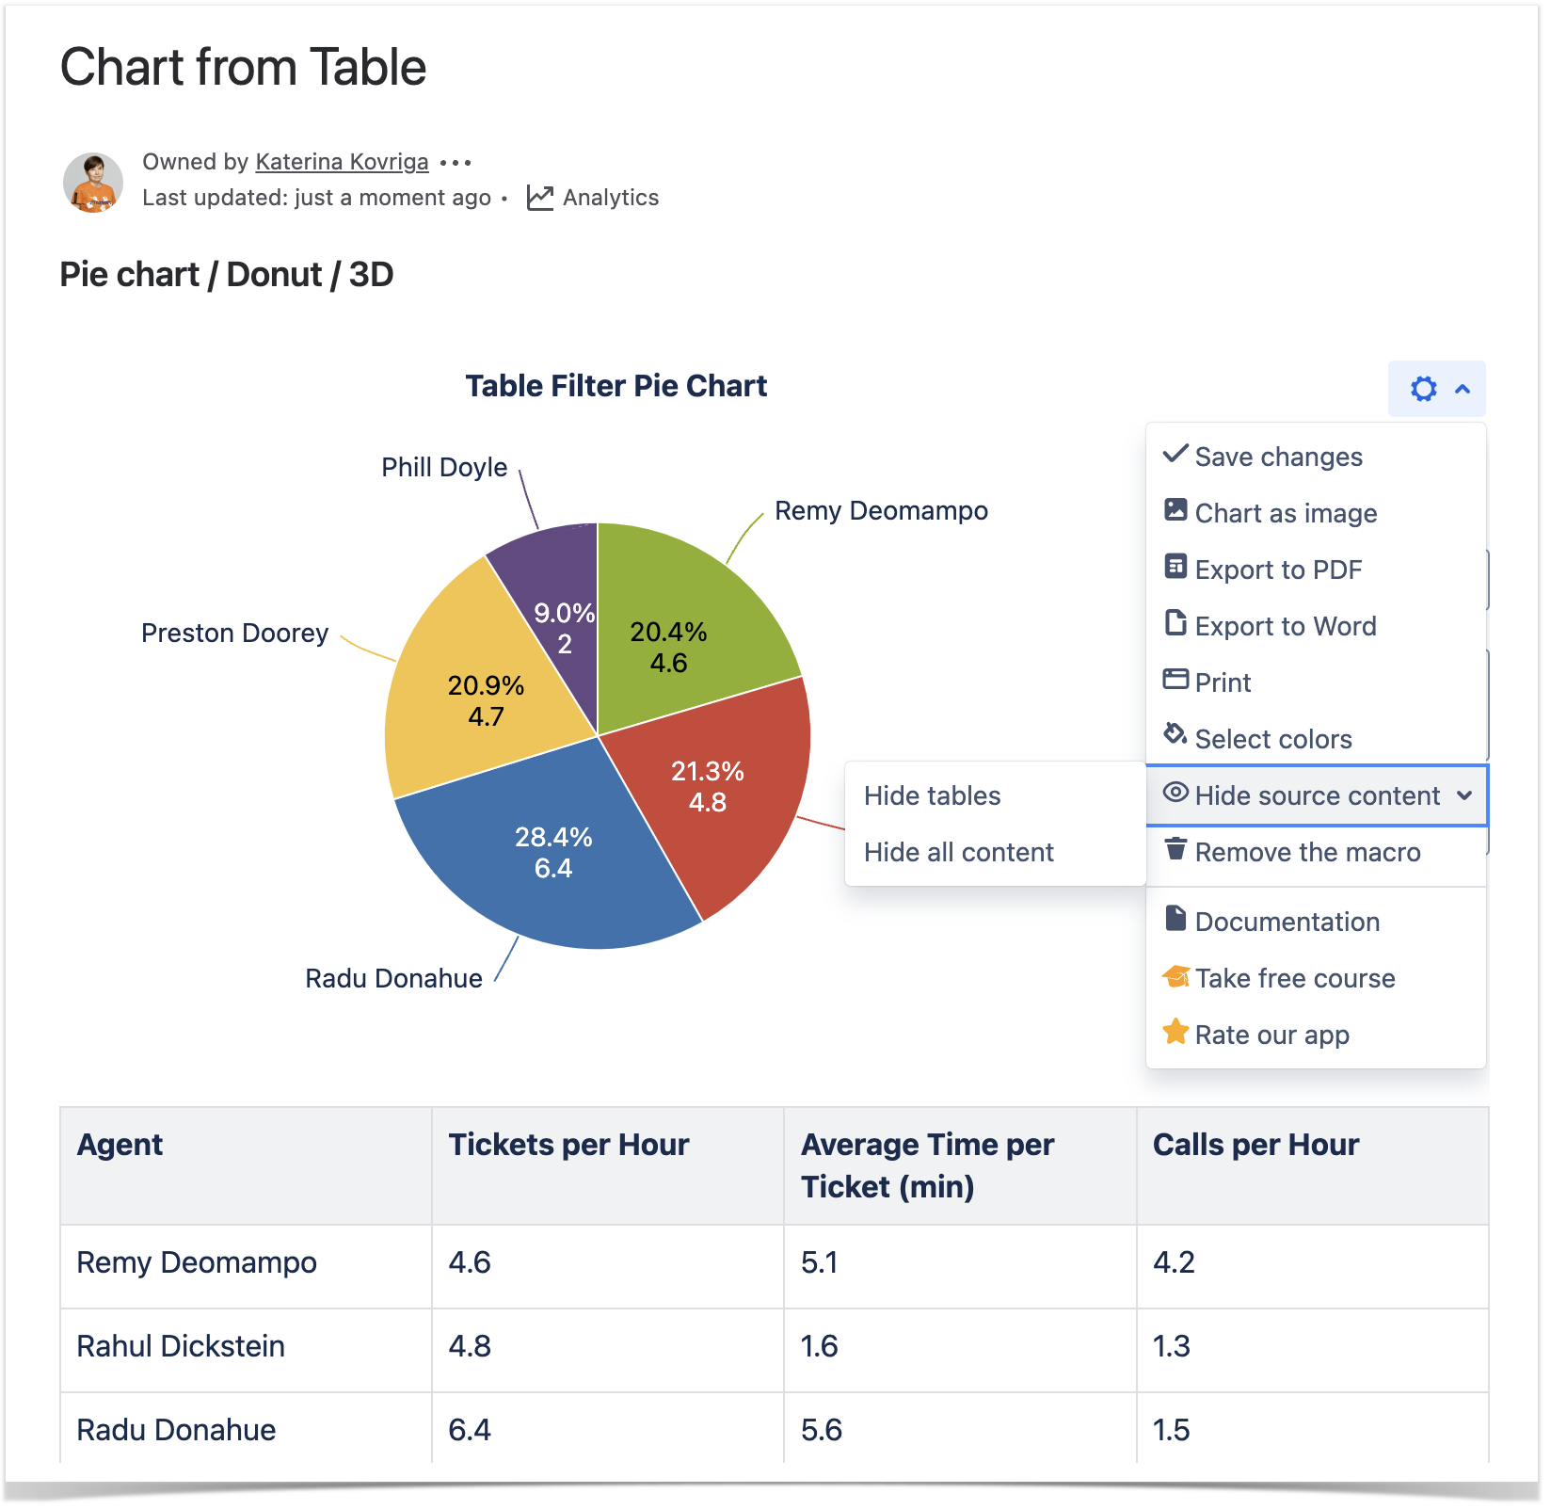Open the page Analytics button
Viewport: 1551px width, 1509px height.
tap(593, 198)
